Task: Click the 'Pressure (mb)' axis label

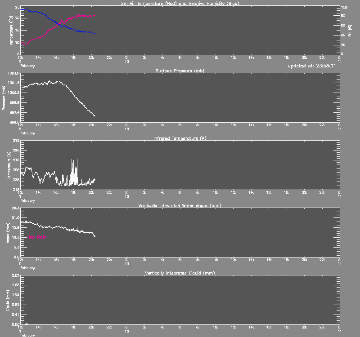Action: [4, 98]
